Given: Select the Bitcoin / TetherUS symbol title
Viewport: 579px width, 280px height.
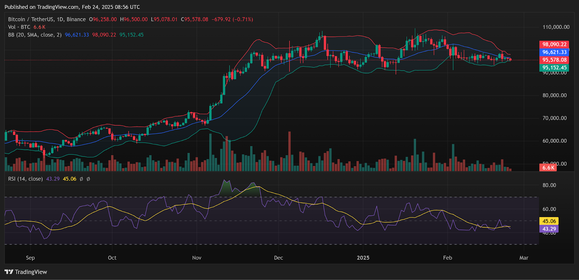Looking at the screenshot, I should (x=47, y=20).
